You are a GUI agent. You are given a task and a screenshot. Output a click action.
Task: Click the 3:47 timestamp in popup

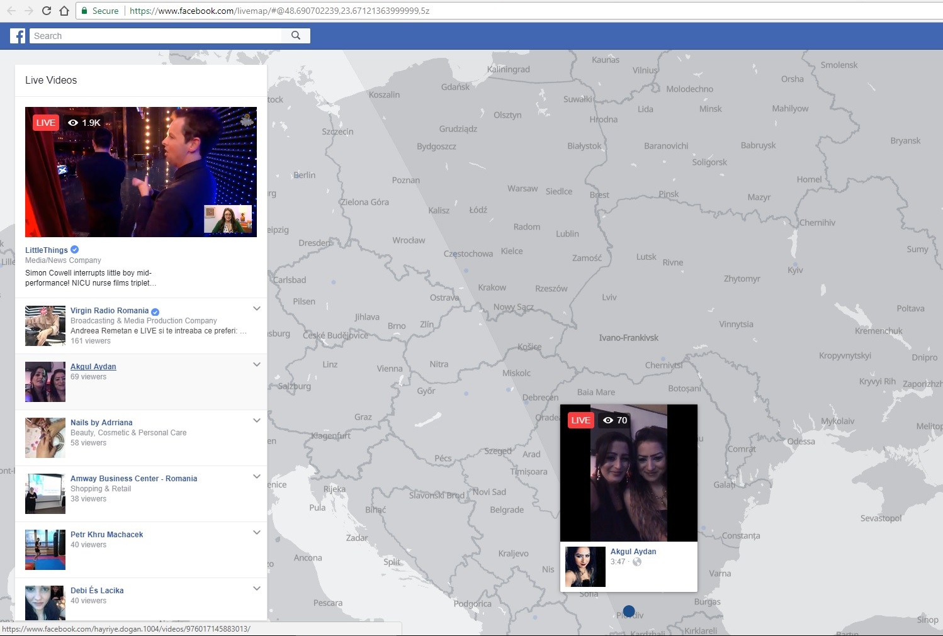[x=618, y=562]
